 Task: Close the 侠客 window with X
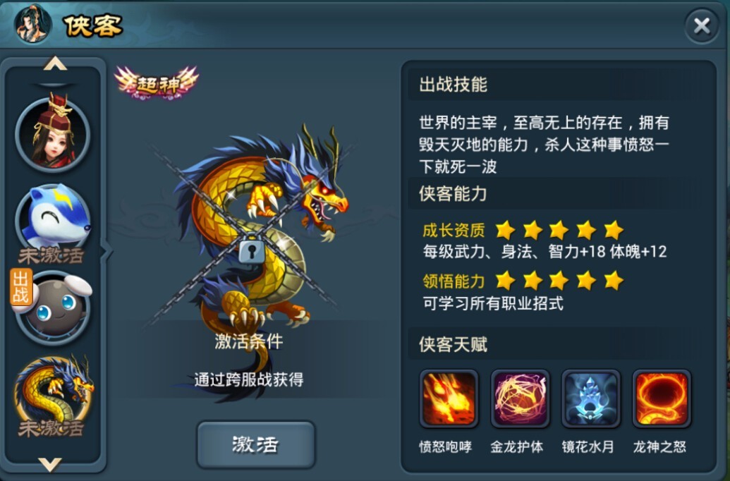pos(702,26)
